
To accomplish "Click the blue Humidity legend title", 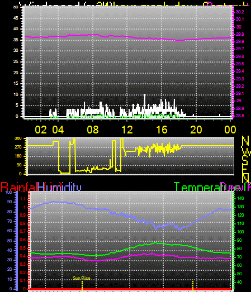I will pyautogui.click(x=59, y=187).
